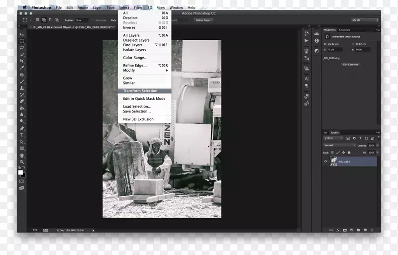This screenshot has width=398, height=255.
Task: Select the Dodge tool
Action: 22,121
